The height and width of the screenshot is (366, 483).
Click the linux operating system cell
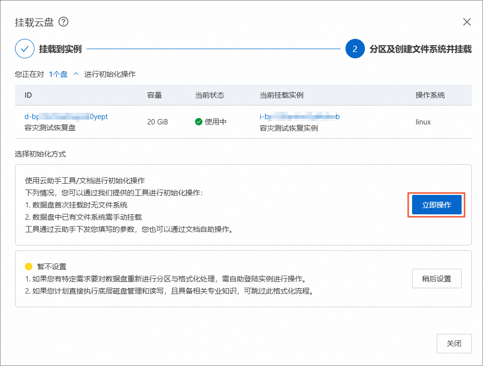point(423,122)
